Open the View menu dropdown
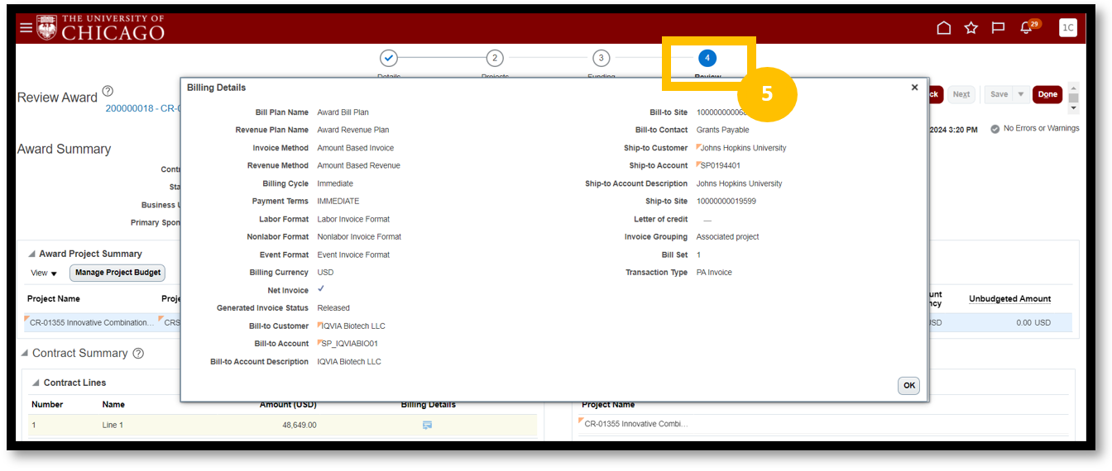 coord(44,273)
